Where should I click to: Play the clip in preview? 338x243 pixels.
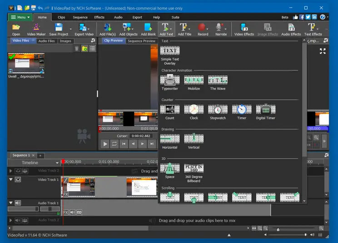(105, 144)
